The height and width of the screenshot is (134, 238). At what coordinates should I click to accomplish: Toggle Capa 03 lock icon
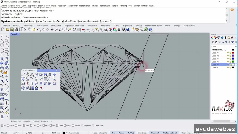click(230, 58)
